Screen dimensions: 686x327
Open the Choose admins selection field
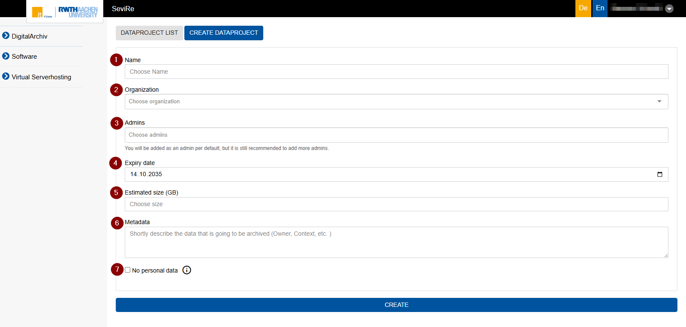[396, 135]
